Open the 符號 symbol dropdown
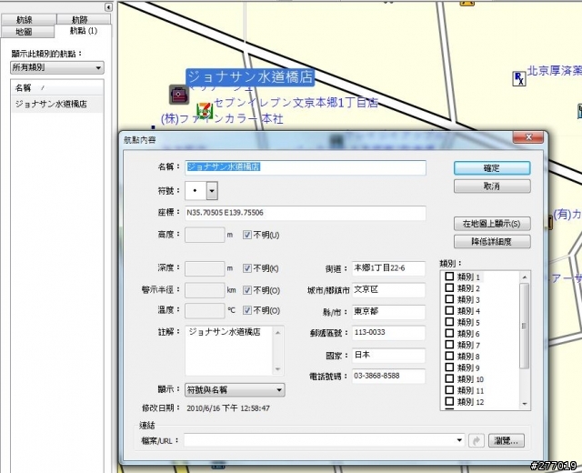 212,191
